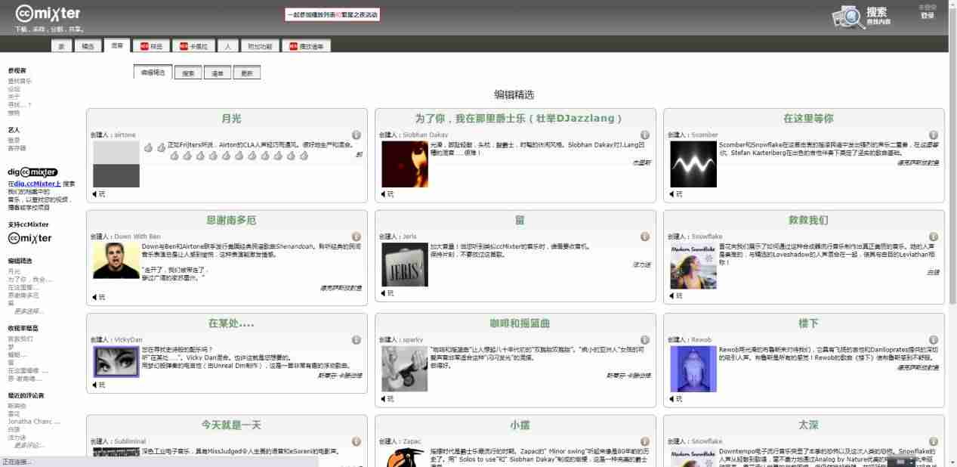
Task: Open the 播放清单 navigation tab
Action: click(306, 46)
